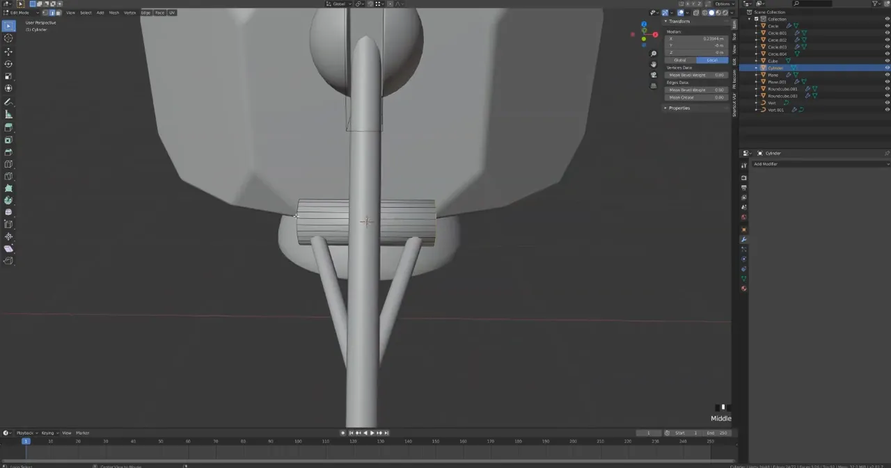
Task: Select the Poly Build tool
Action: pyautogui.click(x=8, y=188)
